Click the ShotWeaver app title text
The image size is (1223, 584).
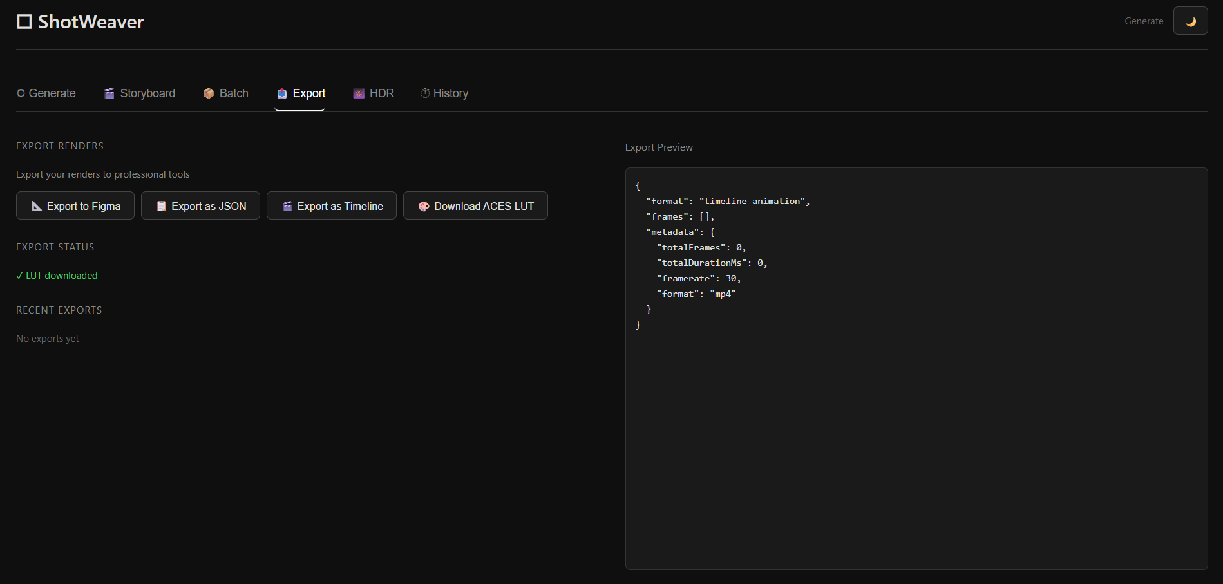coord(91,22)
